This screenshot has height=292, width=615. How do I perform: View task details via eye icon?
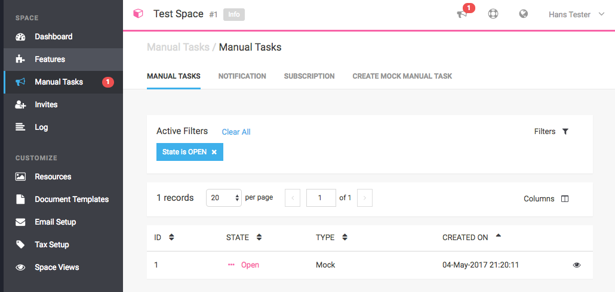coord(577,265)
